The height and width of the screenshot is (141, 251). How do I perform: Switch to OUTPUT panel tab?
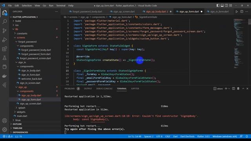(88, 89)
